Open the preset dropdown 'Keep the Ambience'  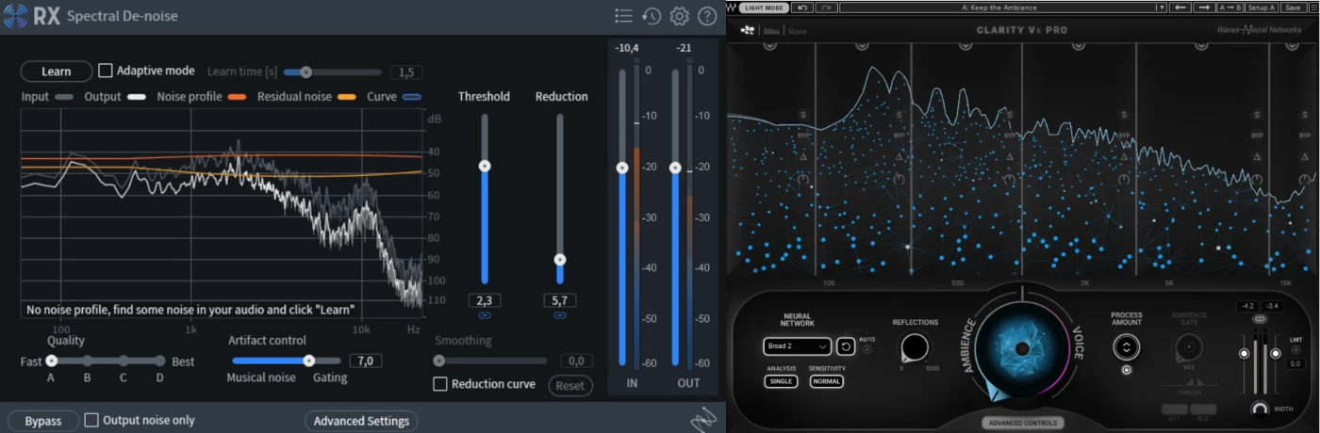pyautogui.click(x=1001, y=8)
